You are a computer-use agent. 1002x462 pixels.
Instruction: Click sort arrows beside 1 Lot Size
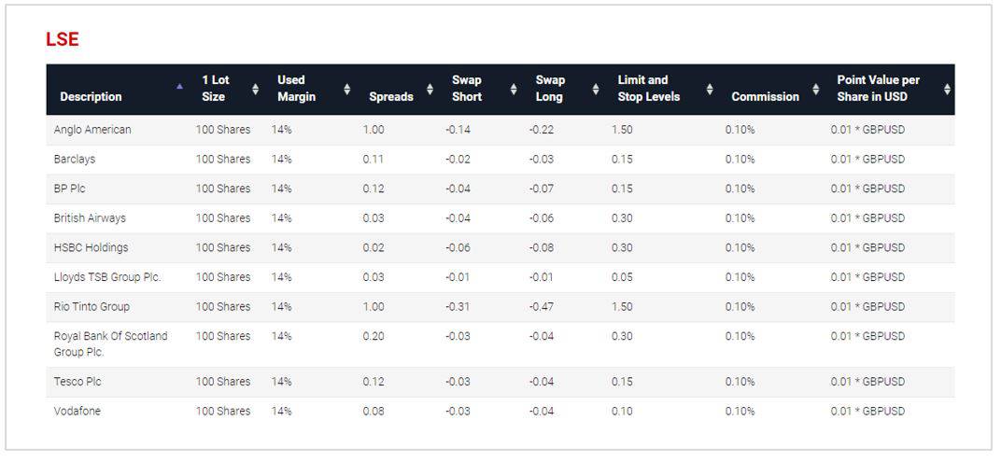click(x=256, y=90)
